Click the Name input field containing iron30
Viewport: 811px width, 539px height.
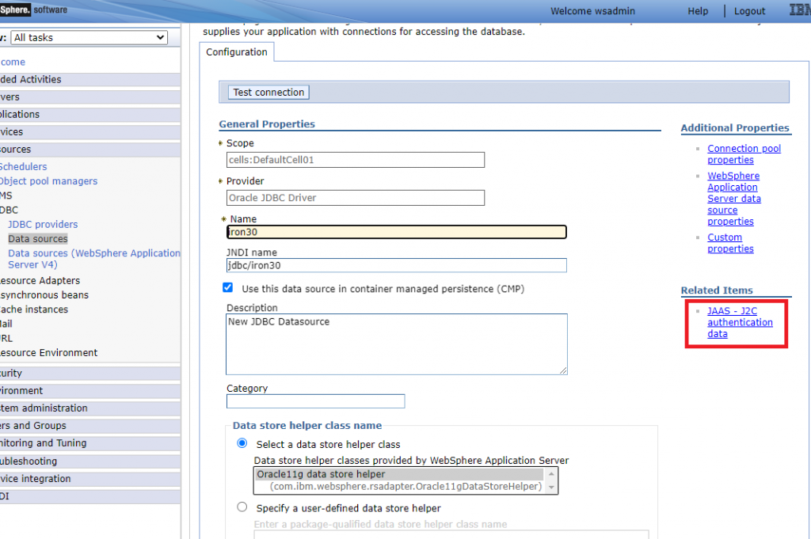click(397, 232)
